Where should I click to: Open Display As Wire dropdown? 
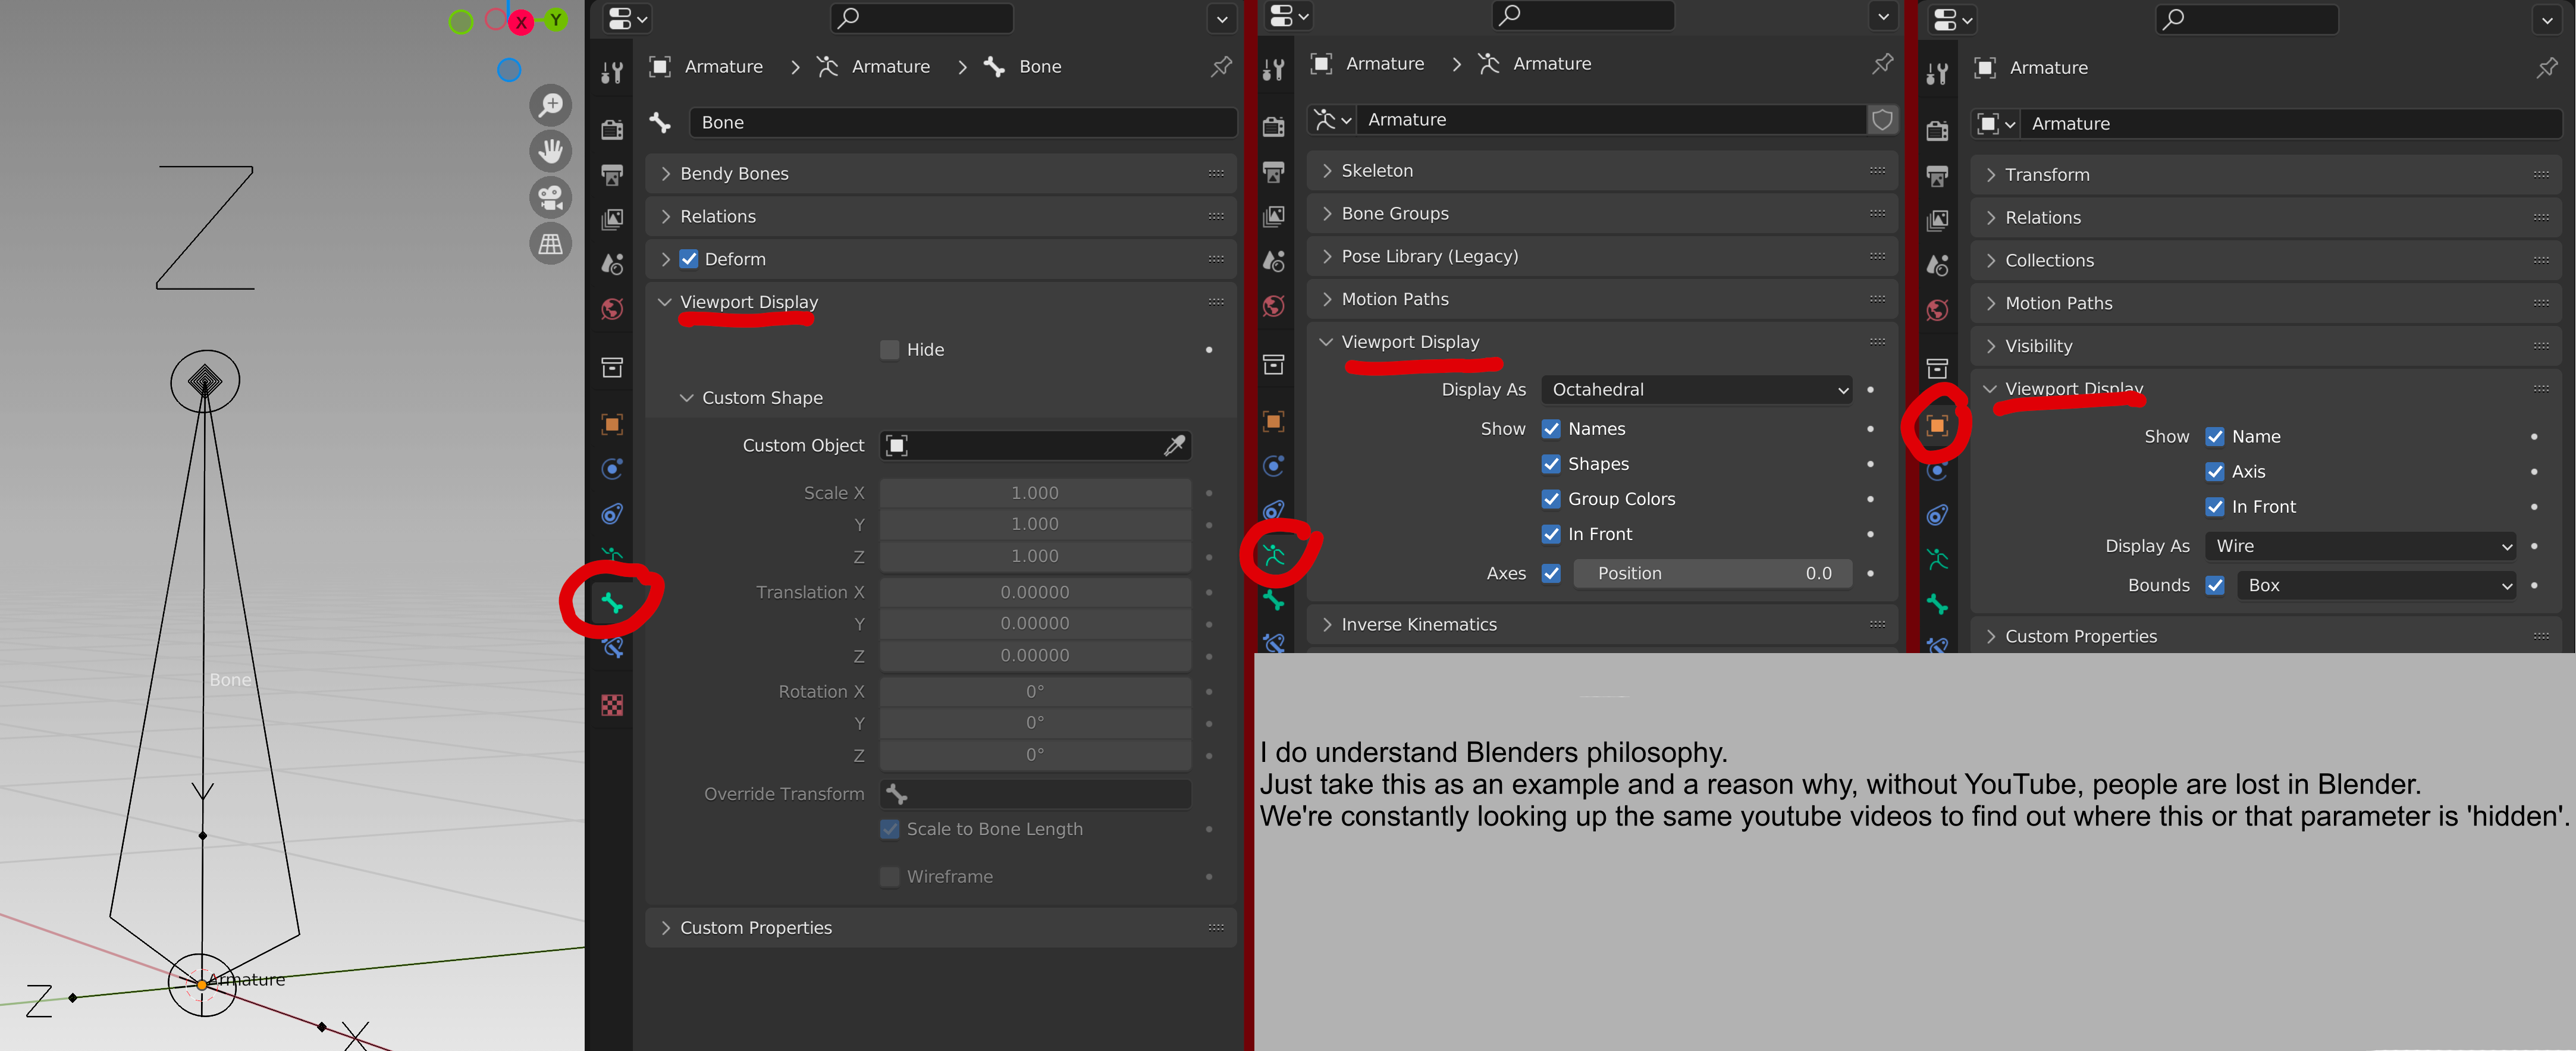pos(2360,546)
